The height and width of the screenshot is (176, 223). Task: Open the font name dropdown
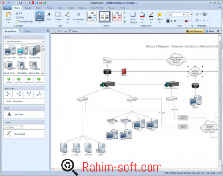[184, 15]
